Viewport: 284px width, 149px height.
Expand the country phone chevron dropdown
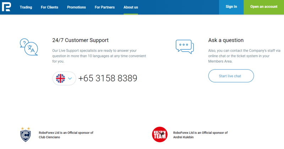pos(70,78)
